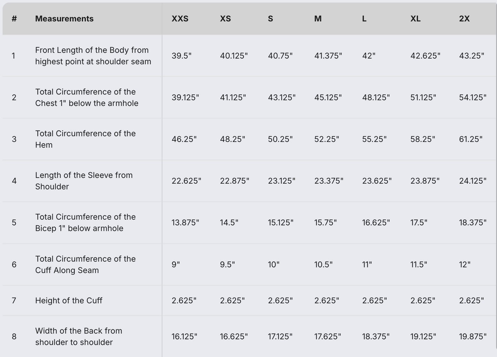
Task: Click the Measurements column header
Action: coord(64,19)
